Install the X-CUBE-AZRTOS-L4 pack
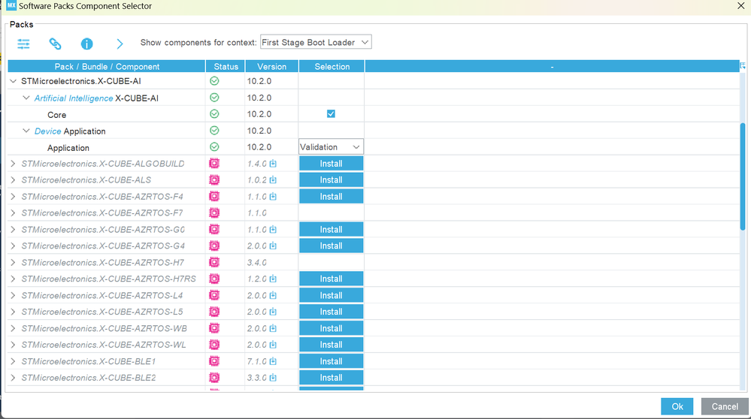This screenshot has width=751, height=419. [x=331, y=295]
